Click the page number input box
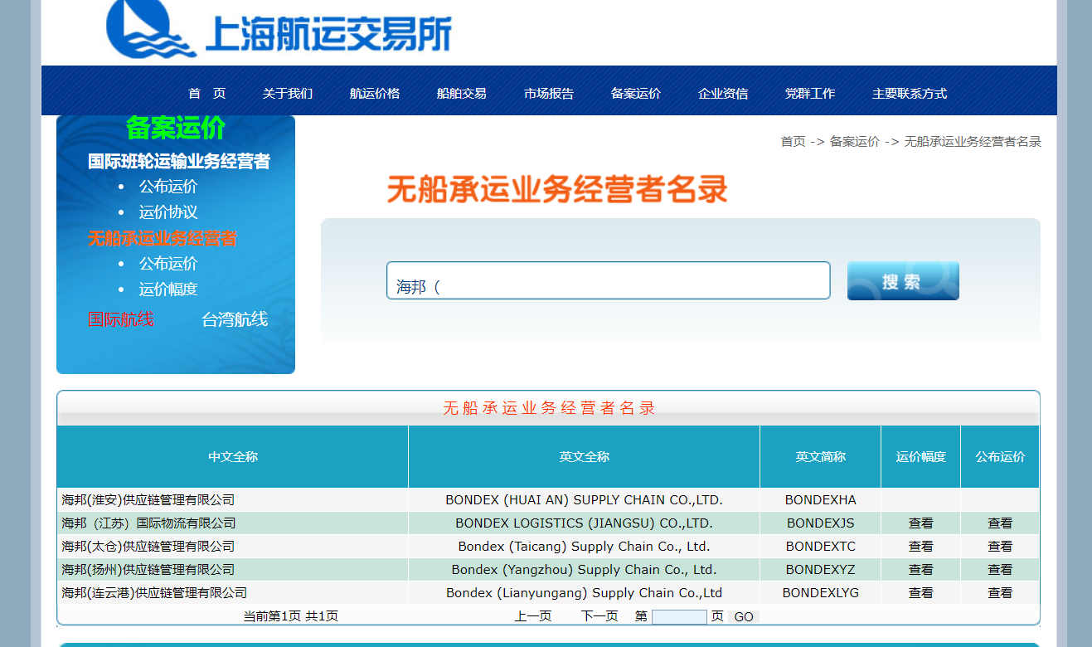The width and height of the screenshot is (1092, 647). [x=678, y=617]
